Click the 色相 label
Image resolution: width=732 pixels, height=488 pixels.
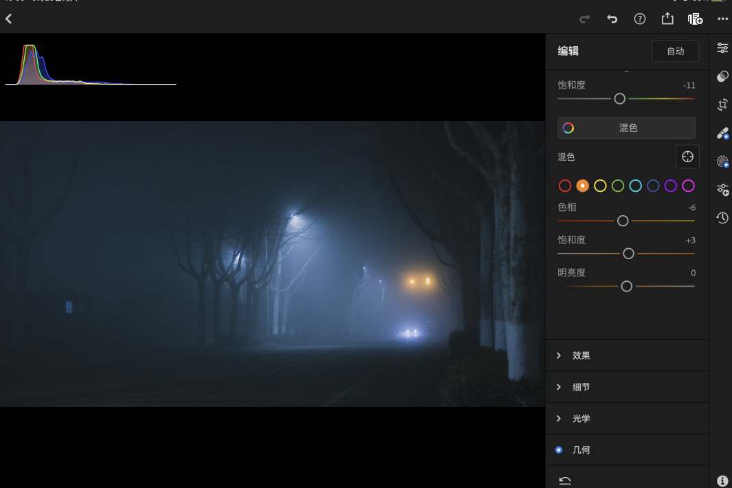[567, 207]
